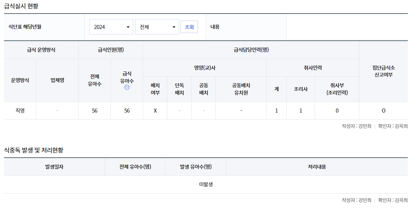Screen dimensions: 417x209
Task: Click the 공동배치 유치원 column header
Action: pos(241,89)
